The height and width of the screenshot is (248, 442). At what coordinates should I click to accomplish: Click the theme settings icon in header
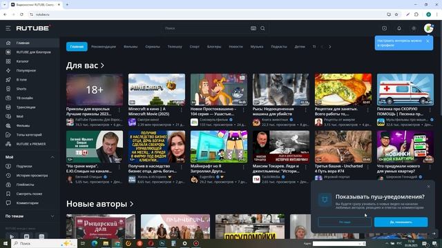tap(414, 28)
